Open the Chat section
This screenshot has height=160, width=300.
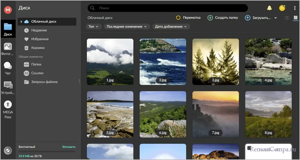[8, 68]
